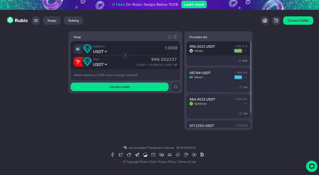The width and height of the screenshot is (319, 175).
Task: Open the D-shaped icon in the footer
Action: click(202, 155)
